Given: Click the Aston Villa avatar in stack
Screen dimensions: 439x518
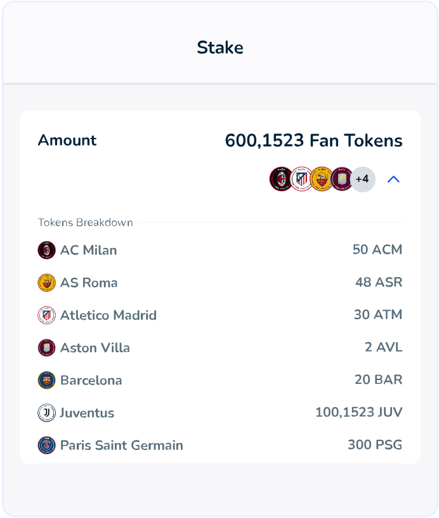Looking at the screenshot, I should tap(341, 179).
